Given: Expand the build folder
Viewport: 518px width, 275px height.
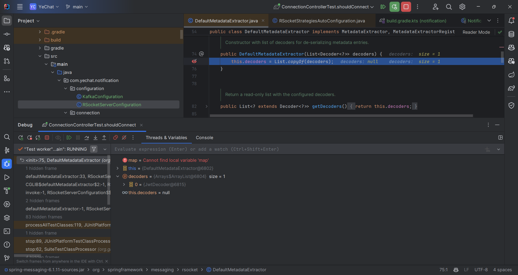Looking at the screenshot, I should click(x=40, y=40).
